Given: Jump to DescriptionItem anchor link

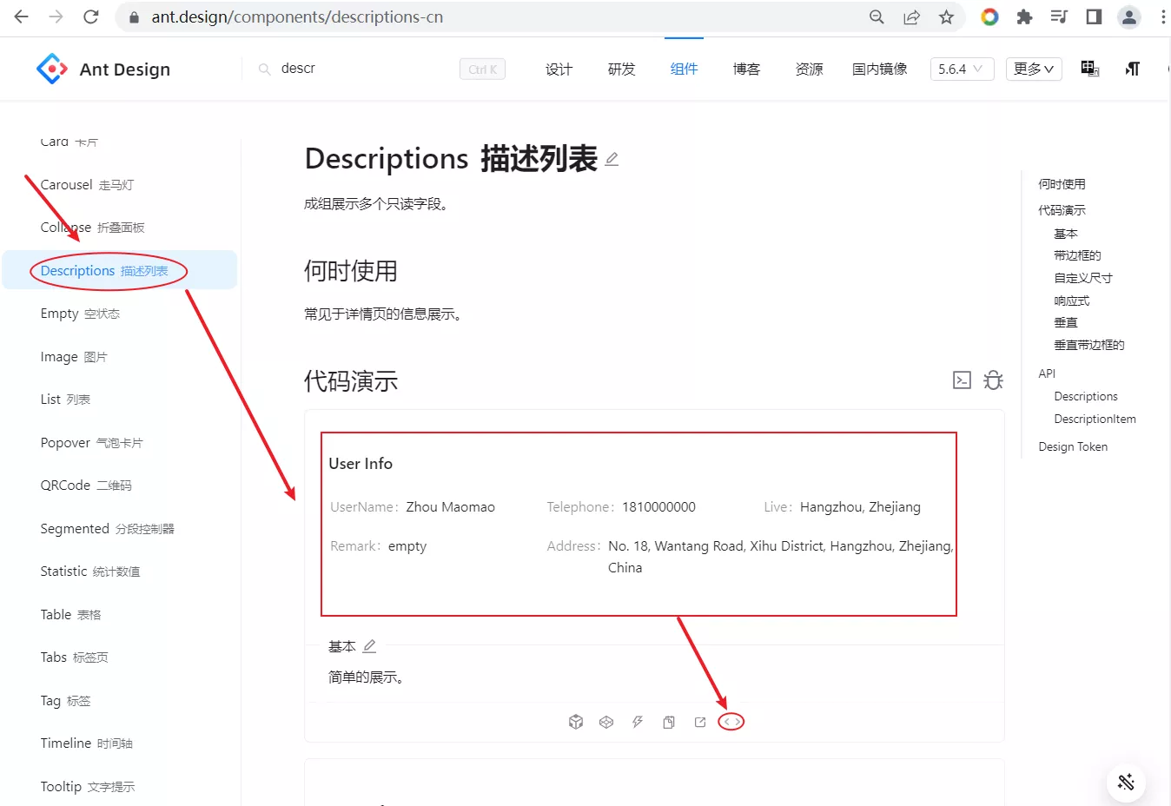Looking at the screenshot, I should point(1095,419).
